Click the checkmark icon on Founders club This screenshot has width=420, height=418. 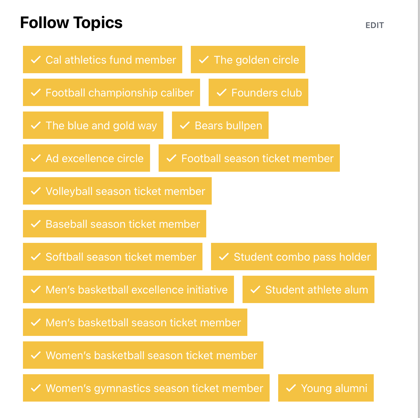222,92
